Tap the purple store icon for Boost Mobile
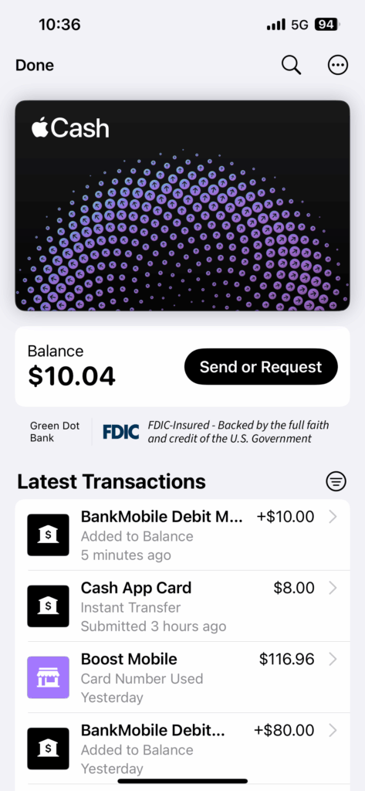 (x=48, y=677)
